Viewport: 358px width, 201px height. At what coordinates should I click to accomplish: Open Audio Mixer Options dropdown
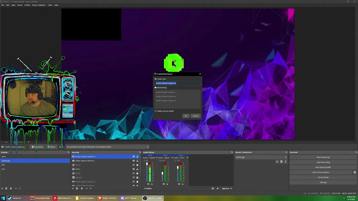[227, 188]
